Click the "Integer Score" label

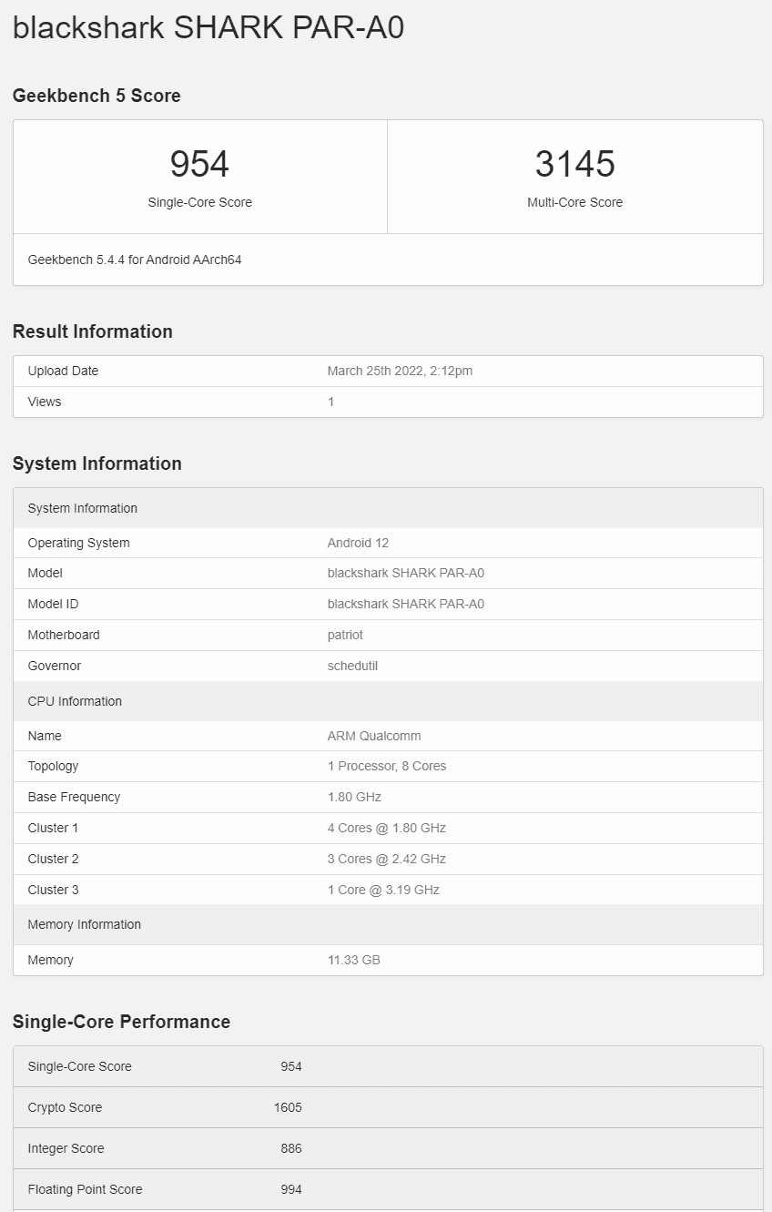click(x=66, y=1148)
